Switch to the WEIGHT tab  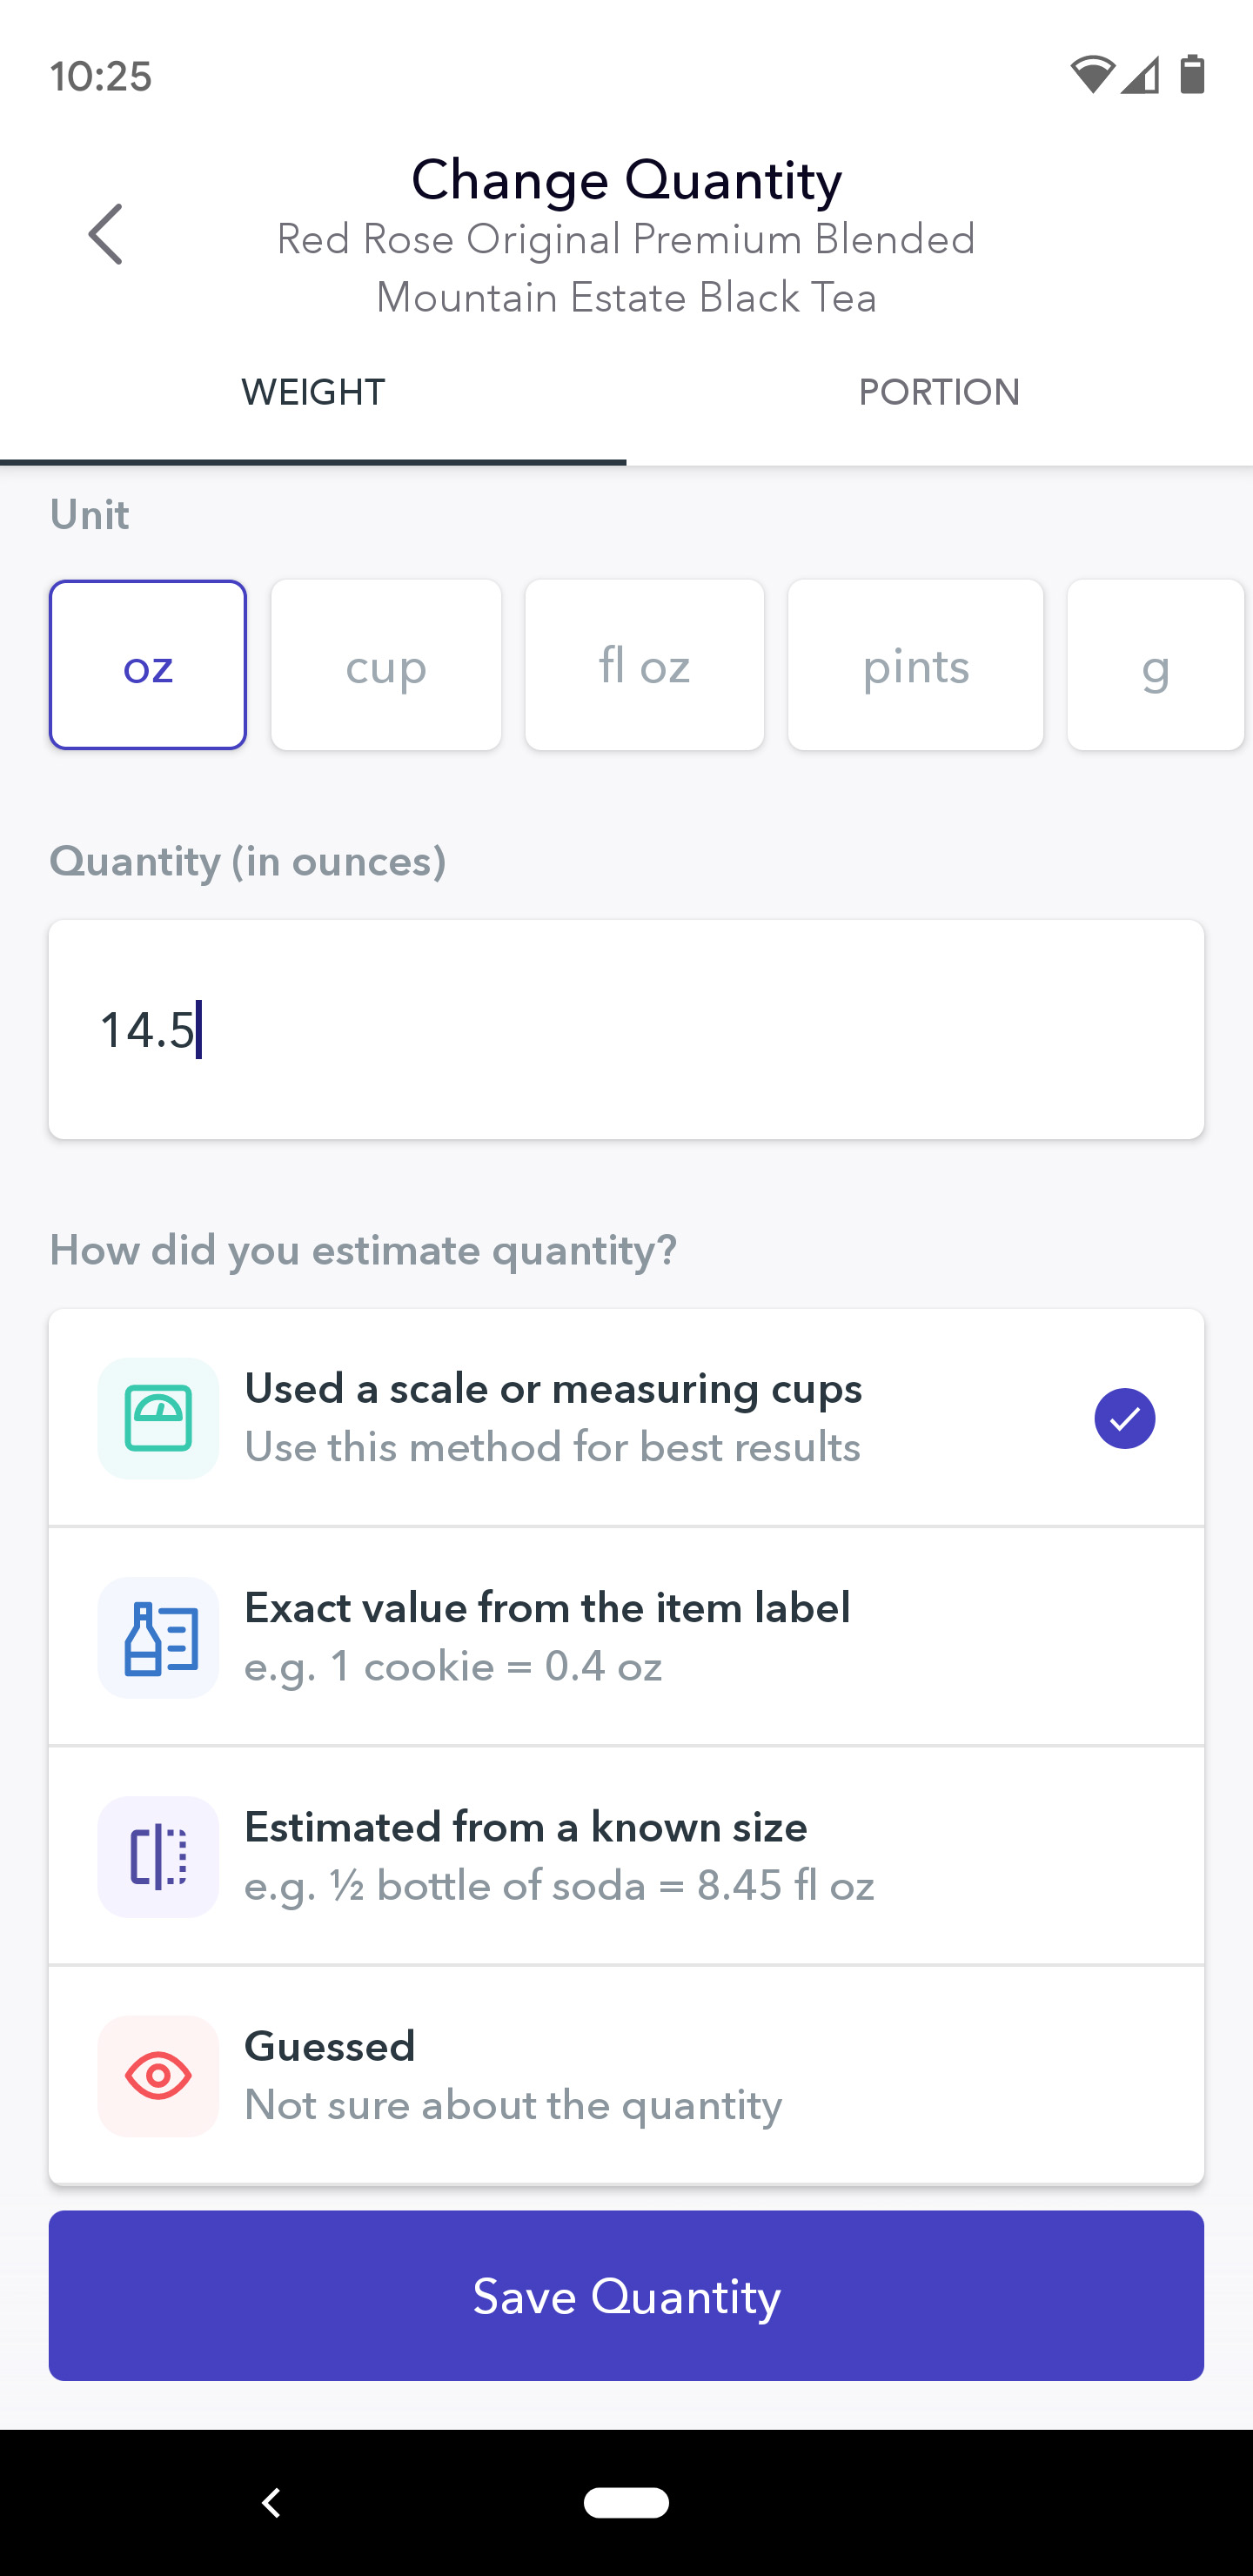pos(313,392)
